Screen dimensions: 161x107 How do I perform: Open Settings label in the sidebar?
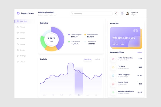click(x=23, y=56)
